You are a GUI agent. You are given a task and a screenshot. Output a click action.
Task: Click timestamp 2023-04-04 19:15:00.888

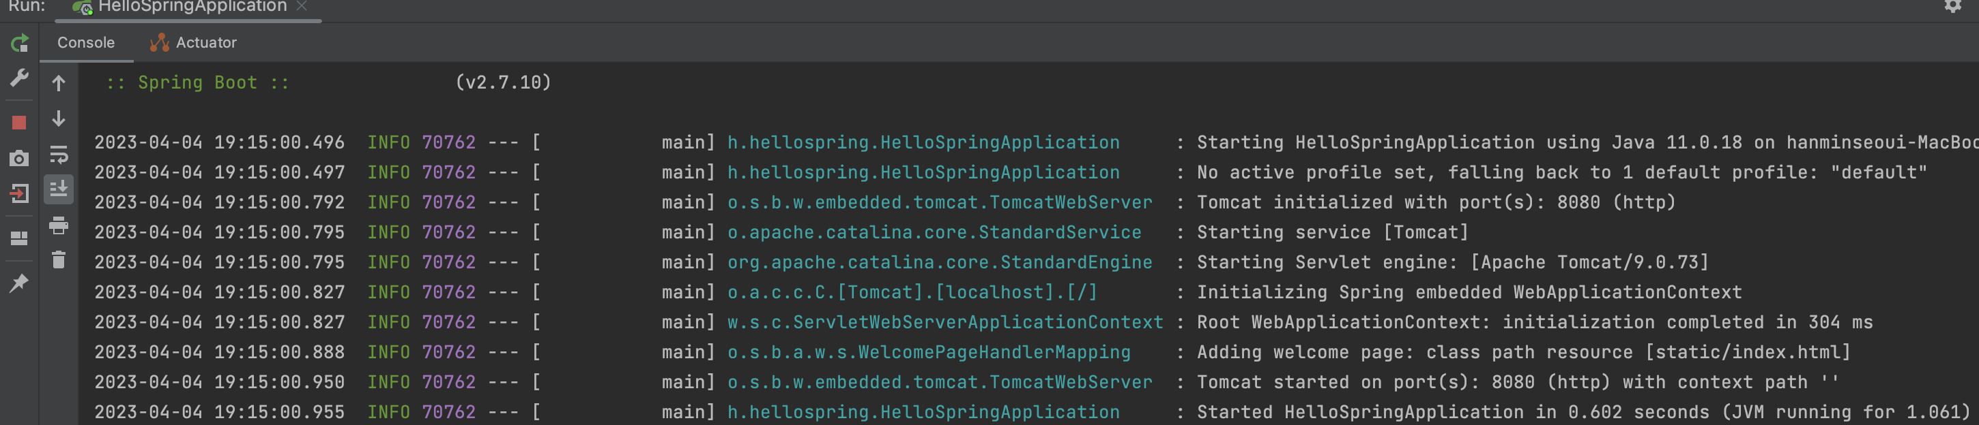click(220, 352)
